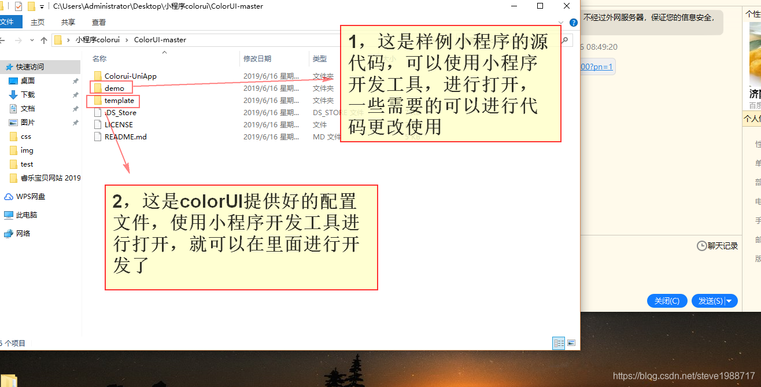Sort by the 名称 column header

coord(99,58)
